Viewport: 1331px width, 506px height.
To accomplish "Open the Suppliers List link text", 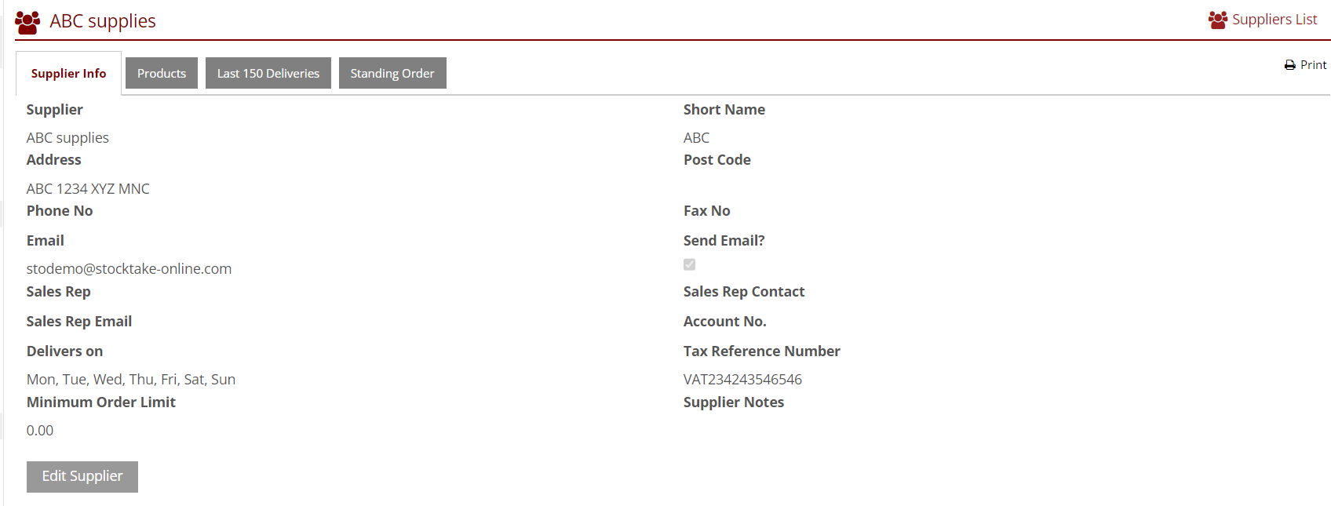I will point(1274,20).
